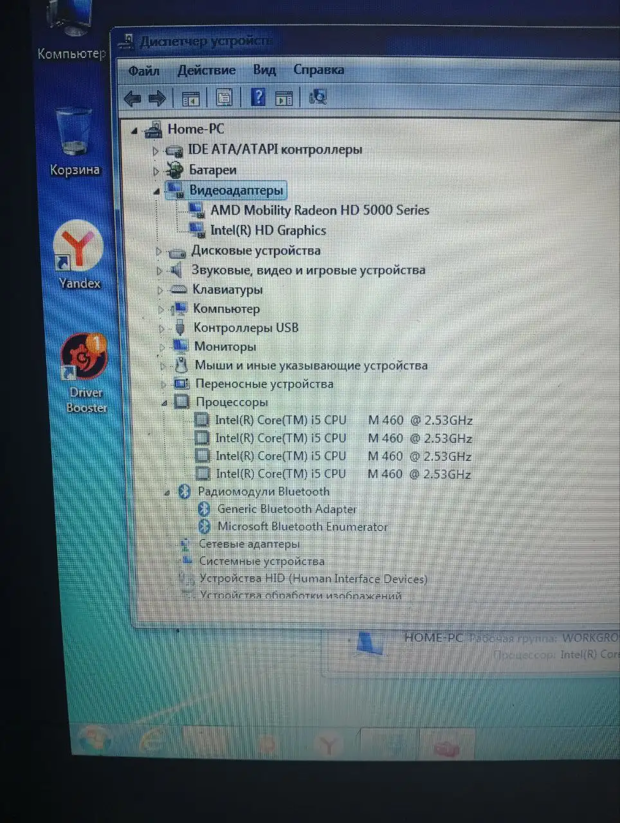The image size is (620, 823).
Task: Expand the Контроллеры USB node
Action: pyautogui.click(x=161, y=328)
